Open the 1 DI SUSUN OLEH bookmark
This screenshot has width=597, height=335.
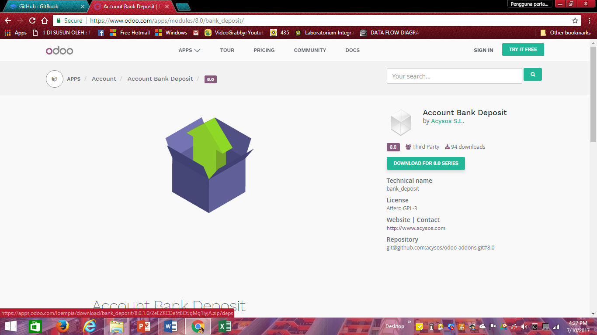(62, 33)
